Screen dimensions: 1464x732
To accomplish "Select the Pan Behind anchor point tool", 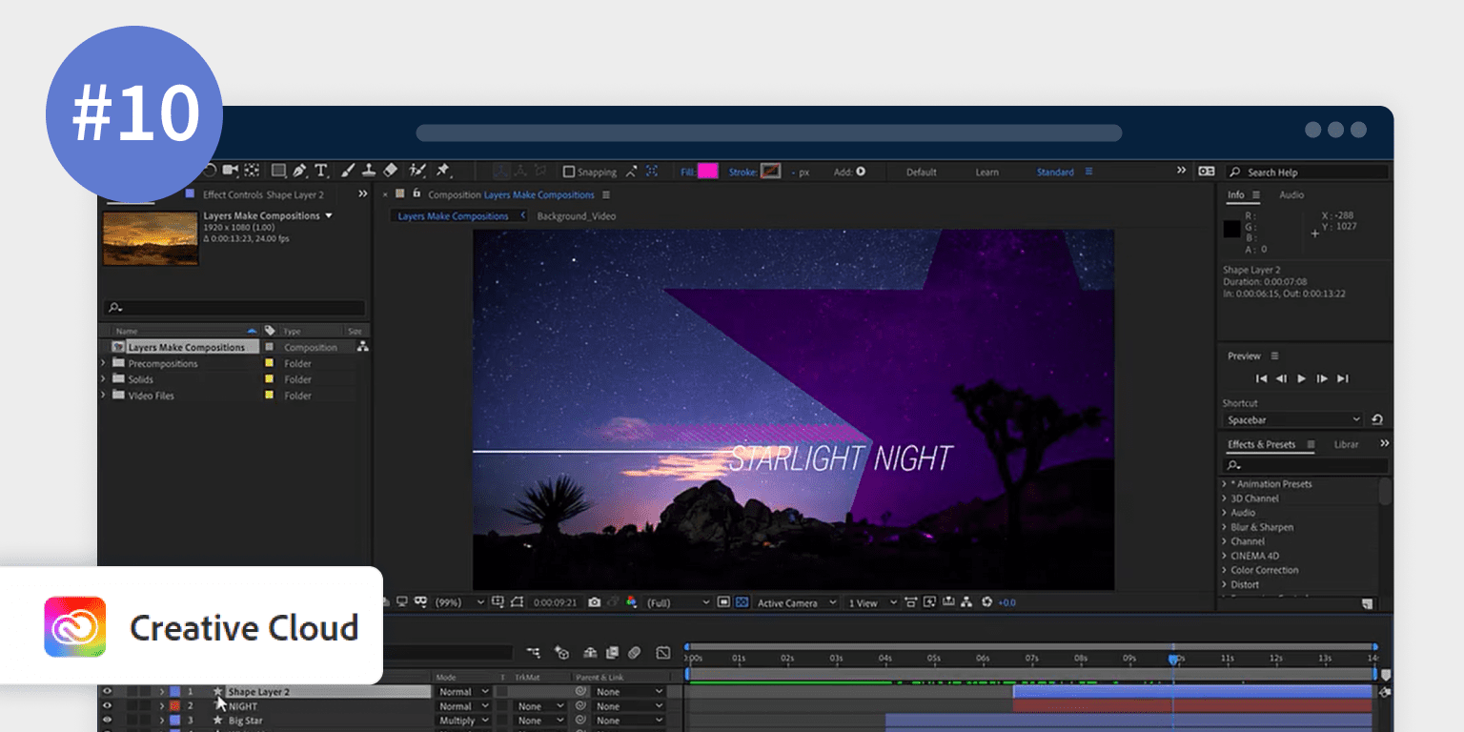I will (x=252, y=171).
